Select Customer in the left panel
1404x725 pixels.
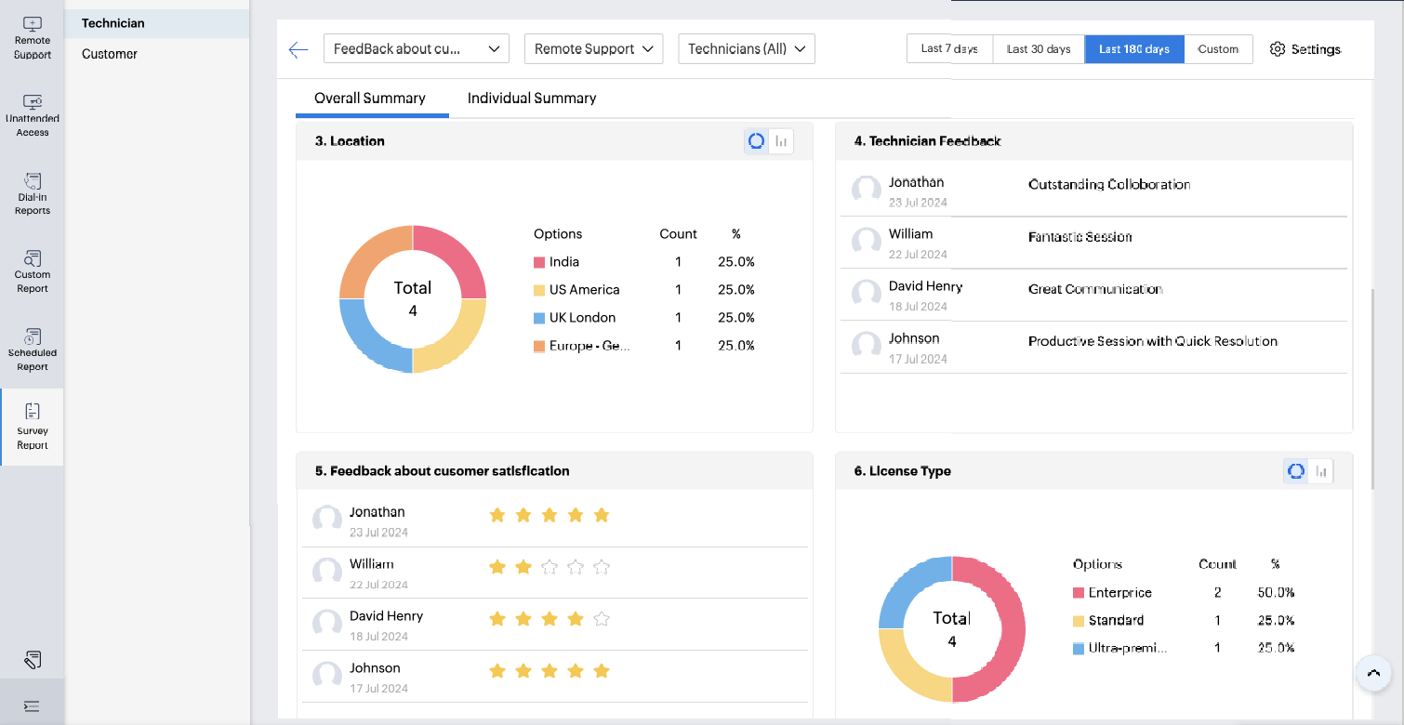[110, 54]
